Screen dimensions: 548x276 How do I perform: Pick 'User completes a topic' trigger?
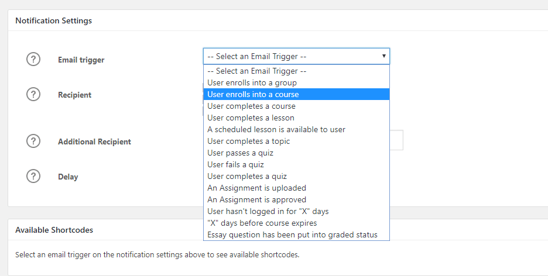[248, 142]
